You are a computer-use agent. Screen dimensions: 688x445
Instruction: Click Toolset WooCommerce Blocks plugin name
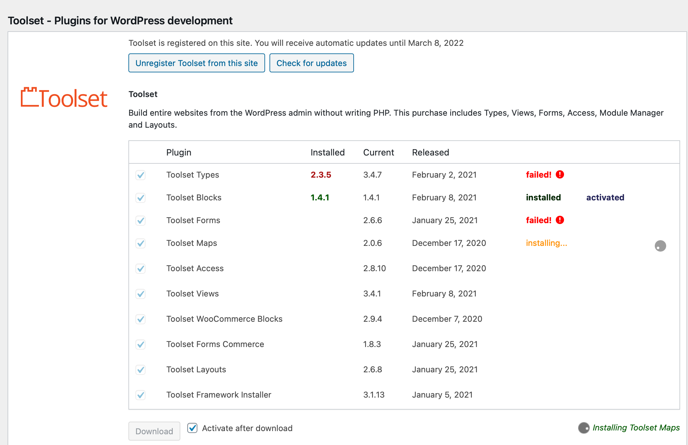[x=224, y=319]
